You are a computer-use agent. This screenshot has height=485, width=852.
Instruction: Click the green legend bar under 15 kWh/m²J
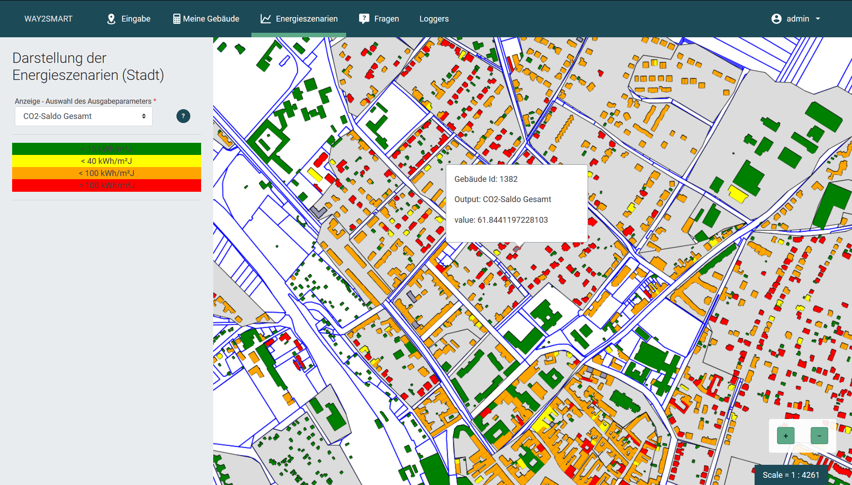click(106, 149)
